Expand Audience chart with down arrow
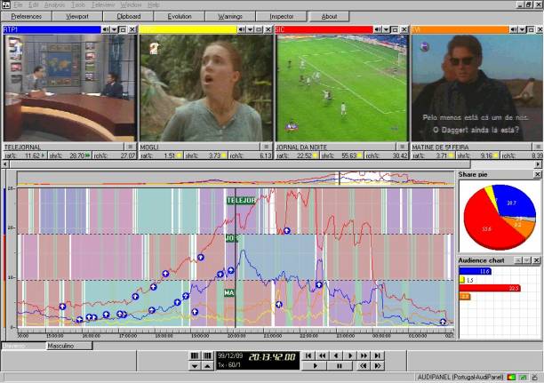 [526, 260]
